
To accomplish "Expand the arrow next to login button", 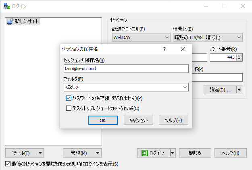I will pos(173,153).
